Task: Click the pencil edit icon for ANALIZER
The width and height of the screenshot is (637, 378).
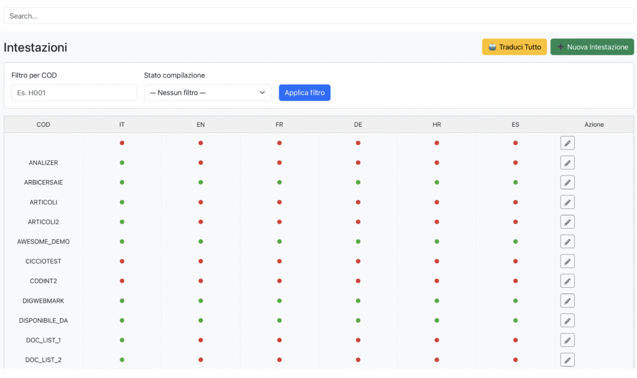Action: pyautogui.click(x=567, y=163)
